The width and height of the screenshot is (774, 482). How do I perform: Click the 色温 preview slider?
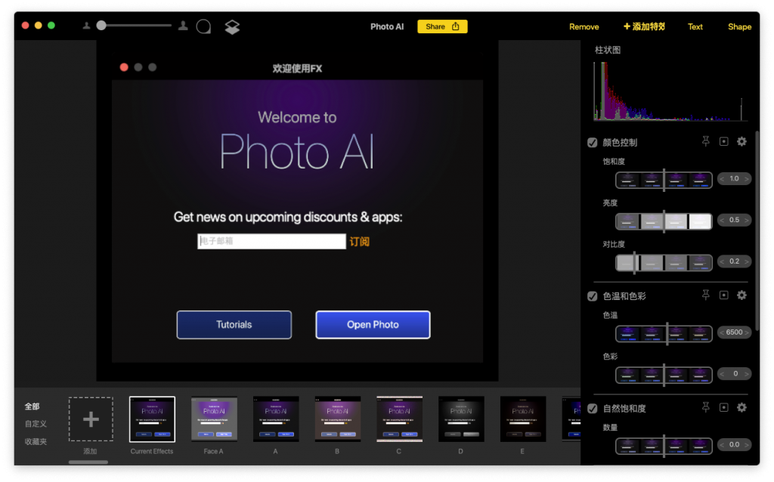[x=664, y=333]
